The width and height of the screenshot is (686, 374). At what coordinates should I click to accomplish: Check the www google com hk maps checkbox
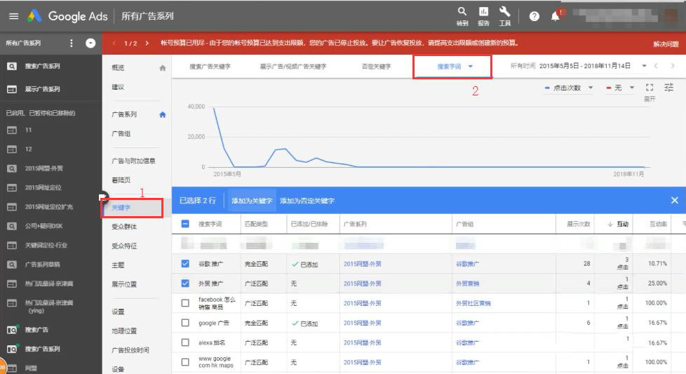coord(185,362)
